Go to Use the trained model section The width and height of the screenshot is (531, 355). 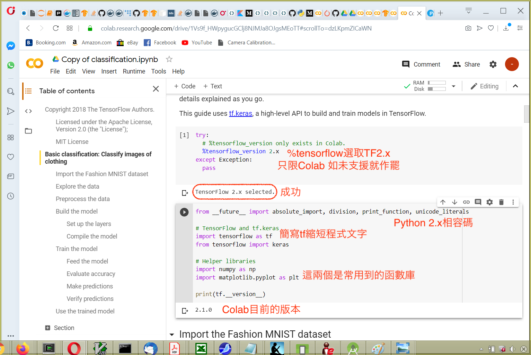click(x=85, y=311)
